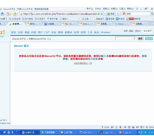Click the browser Home button
Screen dimensions: 154x136
click(2, 14)
